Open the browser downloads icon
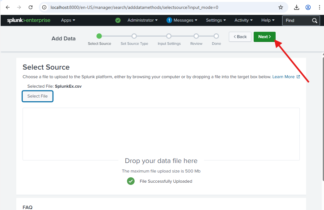Image resolution: width=324 pixels, height=210 pixels. coord(296,7)
